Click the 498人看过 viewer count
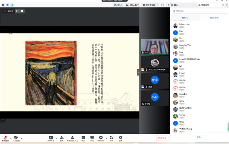Image resolution: width=229 pixels, height=144 pixels. tap(132, 5)
